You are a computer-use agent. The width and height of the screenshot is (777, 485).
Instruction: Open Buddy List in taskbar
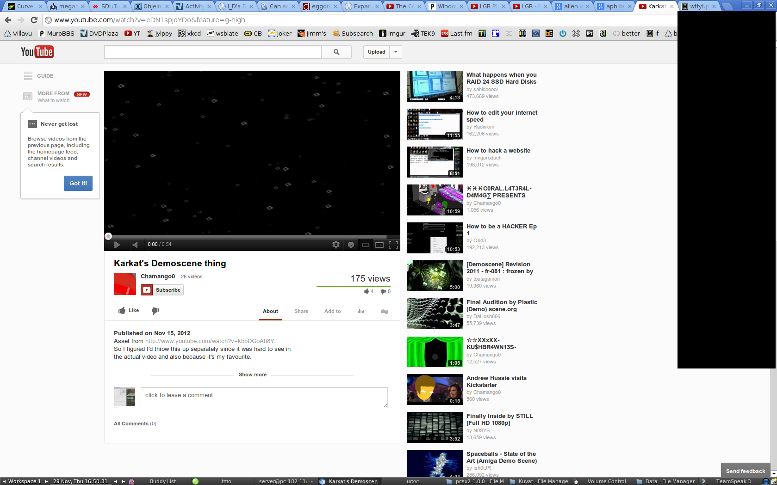tap(162, 481)
